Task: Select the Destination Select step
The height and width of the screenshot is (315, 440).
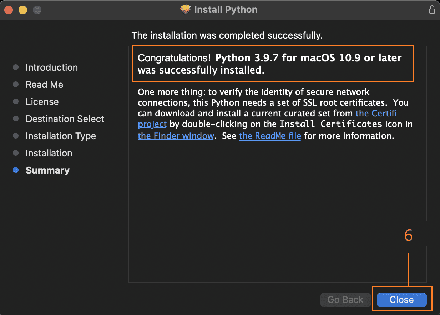Action: tap(65, 119)
